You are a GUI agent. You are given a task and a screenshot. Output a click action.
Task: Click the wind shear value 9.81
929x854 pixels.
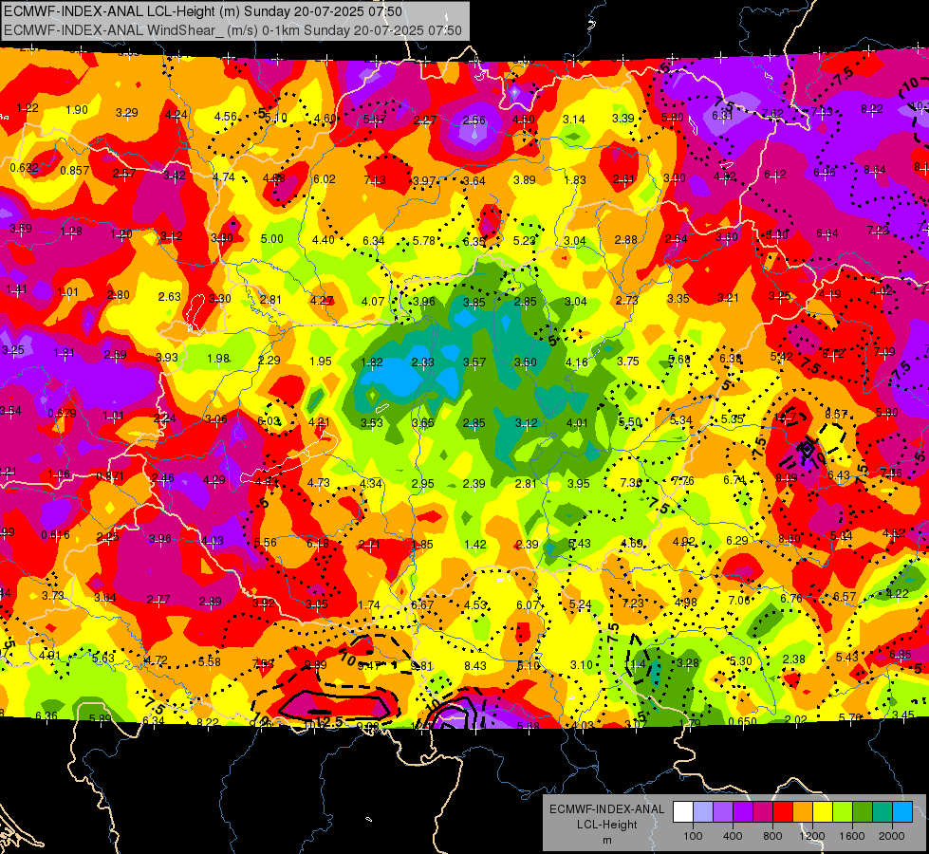(x=422, y=666)
